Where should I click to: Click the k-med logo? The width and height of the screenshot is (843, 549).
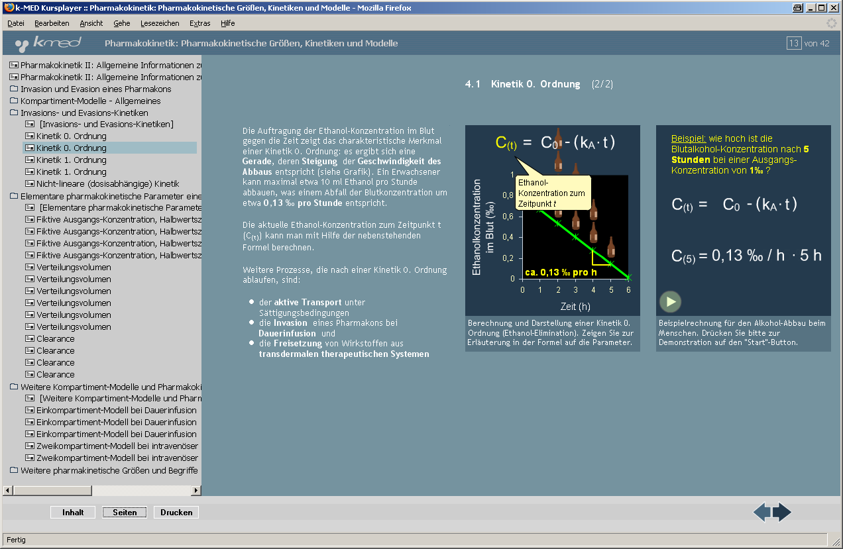[48, 44]
